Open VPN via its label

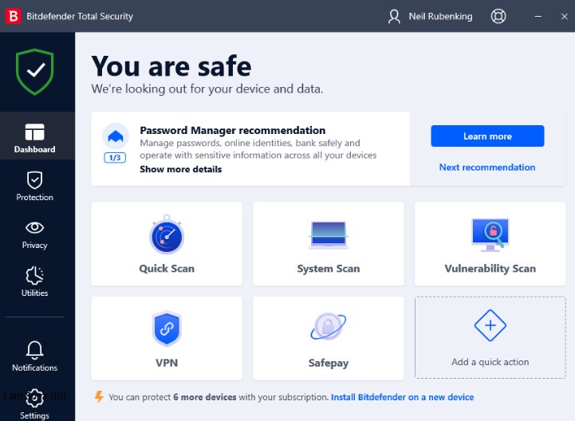click(x=167, y=363)
